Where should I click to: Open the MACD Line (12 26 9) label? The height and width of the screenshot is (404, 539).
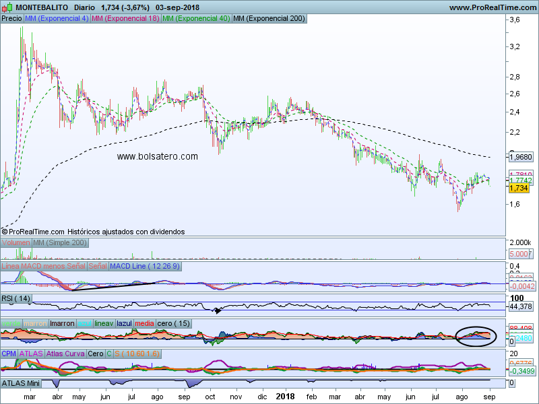[144, 267]
